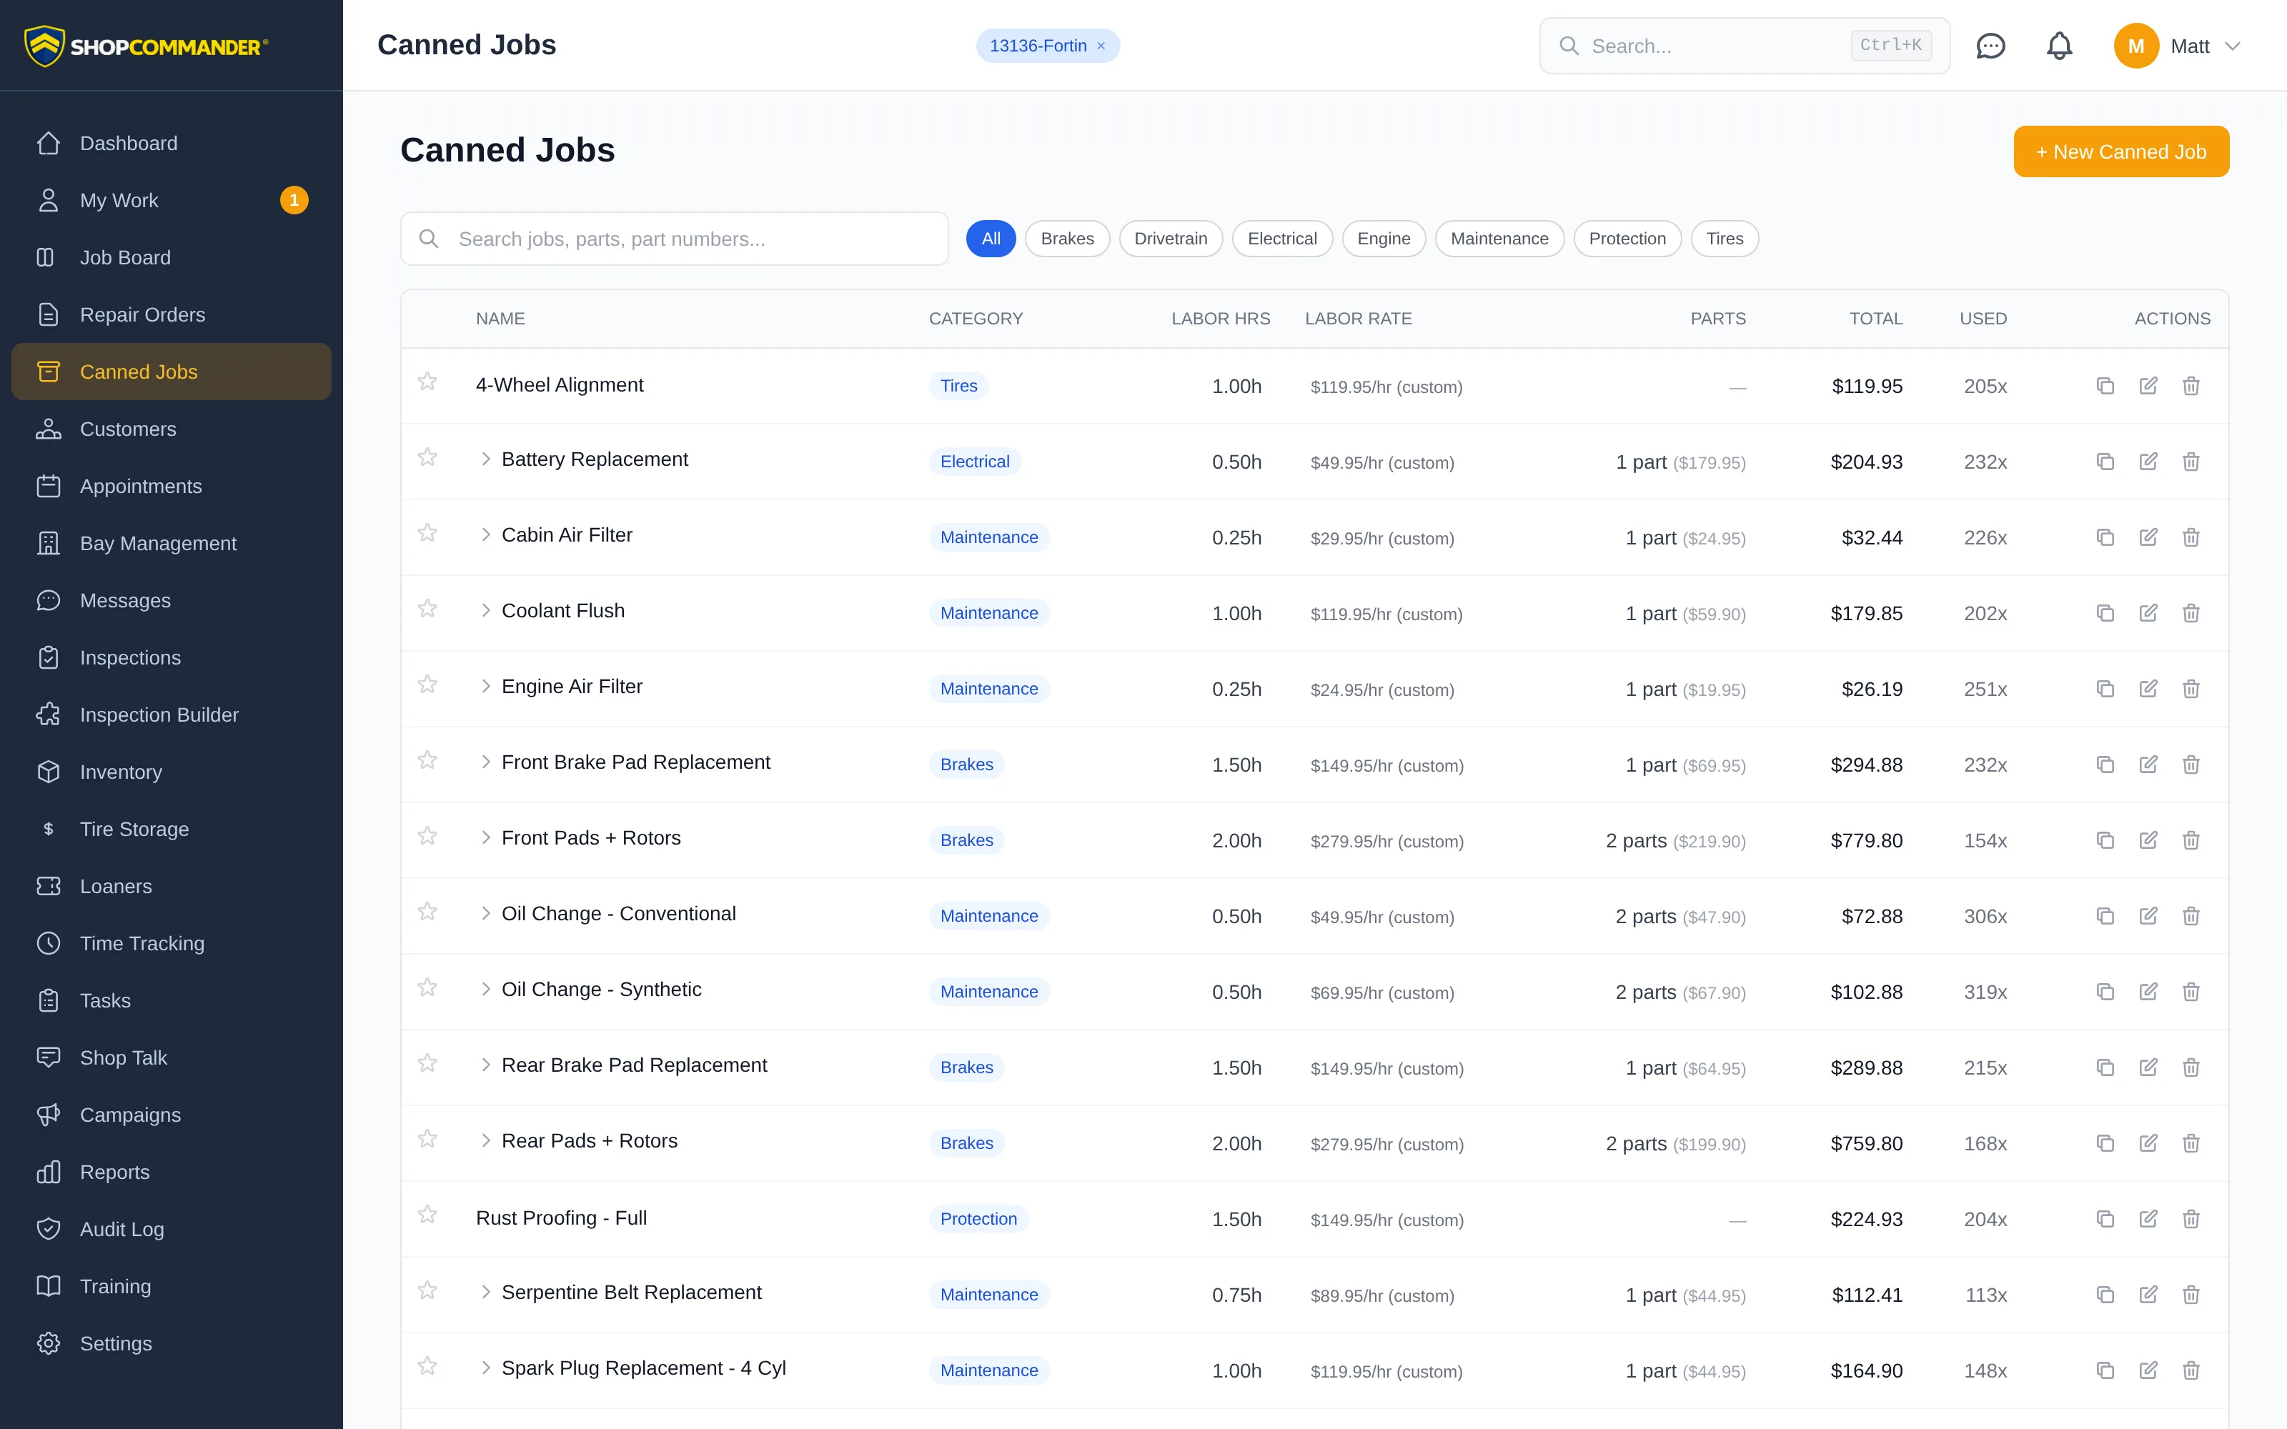Favorite the Spark Plug Replacement job

pos(427,1365)
